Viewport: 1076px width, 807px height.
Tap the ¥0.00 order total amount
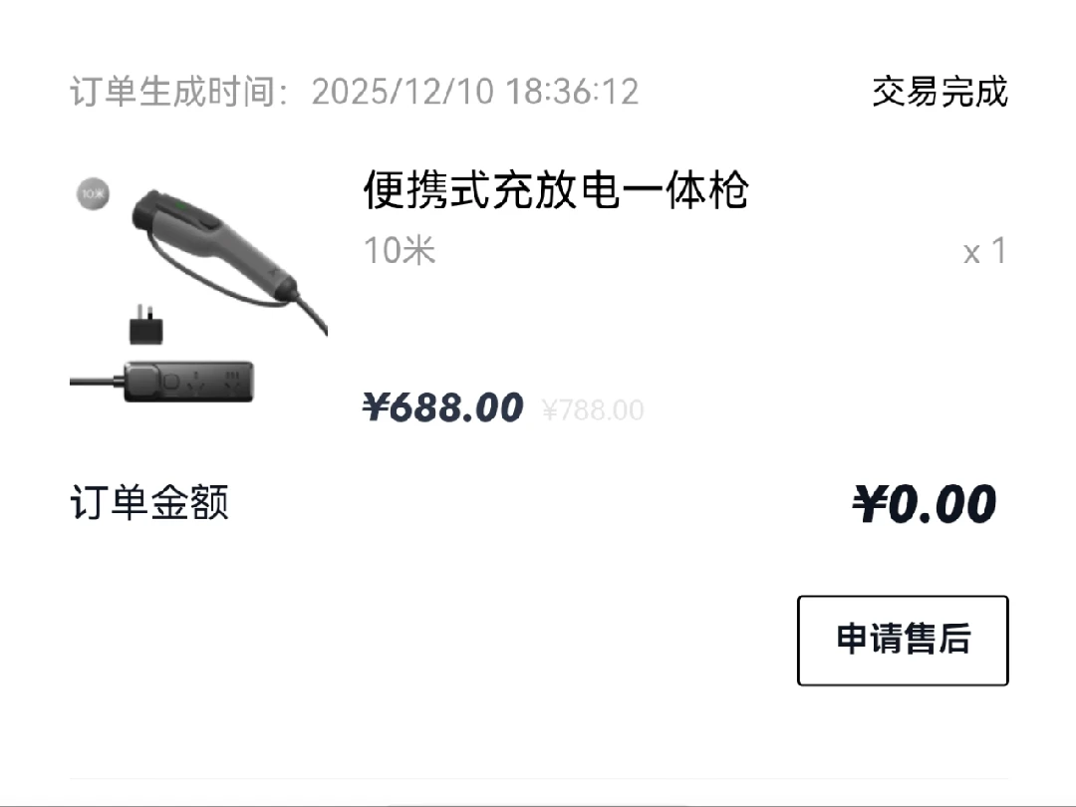pyautogui.click(x=925, y=504)
